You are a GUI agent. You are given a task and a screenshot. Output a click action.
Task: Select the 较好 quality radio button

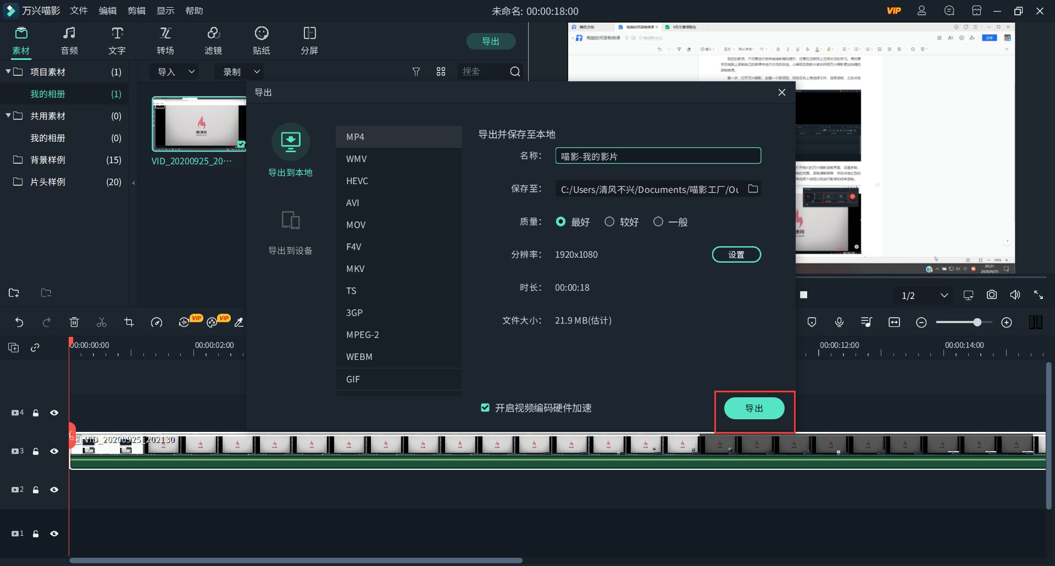pyautogui.click(x=609, y=221)
